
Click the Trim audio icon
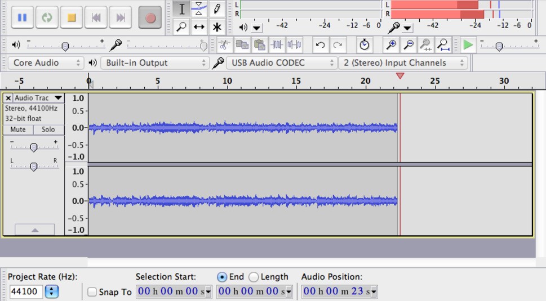(x=277, y=45)
